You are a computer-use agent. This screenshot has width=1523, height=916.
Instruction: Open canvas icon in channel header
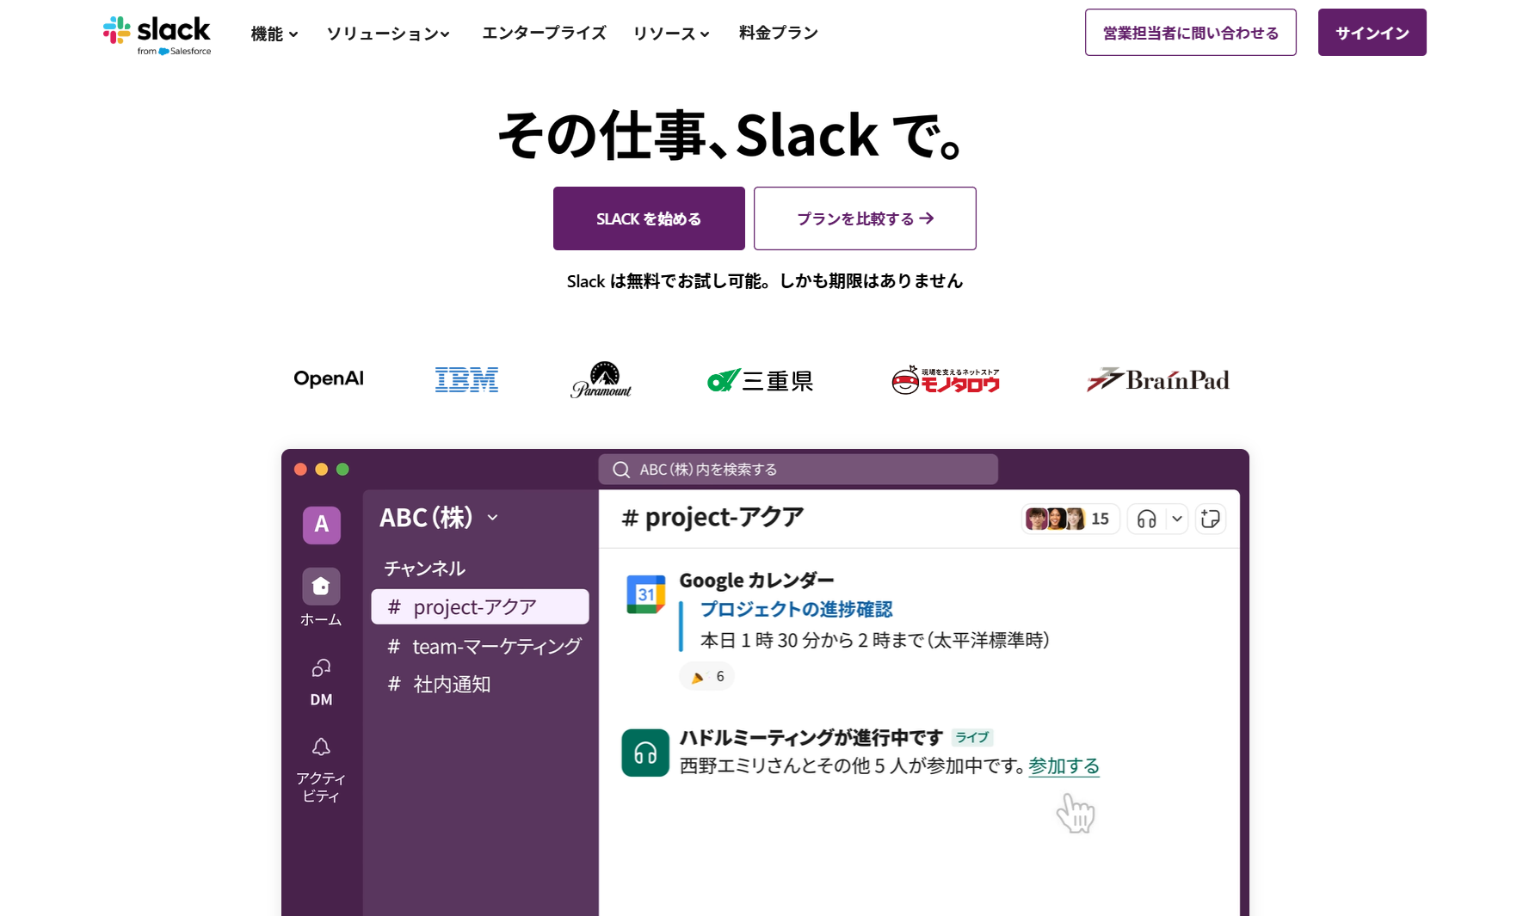(1211, 519)
